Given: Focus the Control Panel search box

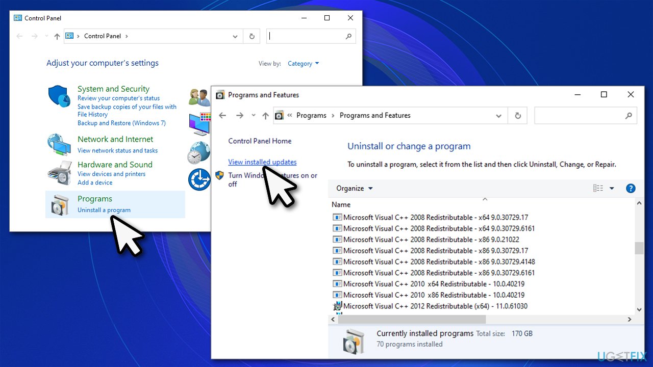Looking at the screenshot, I should click(311, 36).
